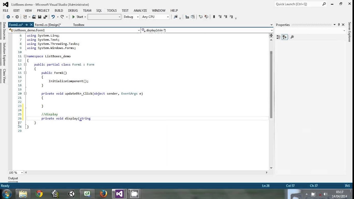Clear all bookmarks icon
This screenshot has height=199, width=354.
[231, 17]
